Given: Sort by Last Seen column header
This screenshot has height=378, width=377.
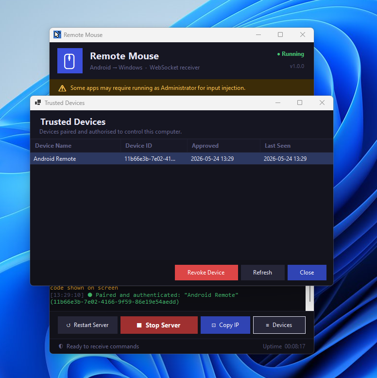Looking at the screenshot, I should (296, 146).
